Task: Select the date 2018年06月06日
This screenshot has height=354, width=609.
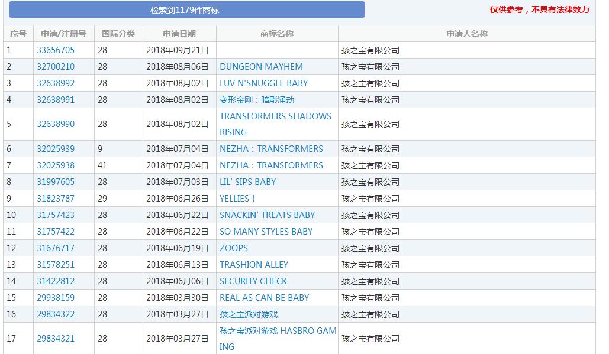Action: coord(178,281)
